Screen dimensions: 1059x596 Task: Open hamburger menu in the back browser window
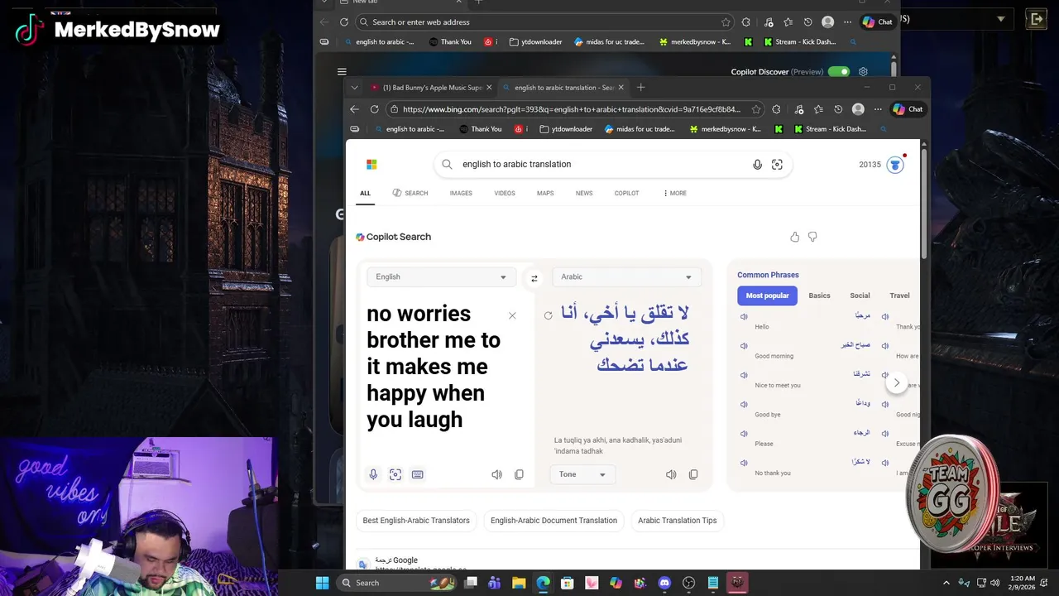tap(342, 72)
